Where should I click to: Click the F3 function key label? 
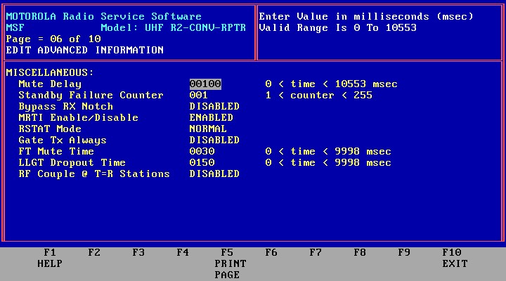[138, 252]
